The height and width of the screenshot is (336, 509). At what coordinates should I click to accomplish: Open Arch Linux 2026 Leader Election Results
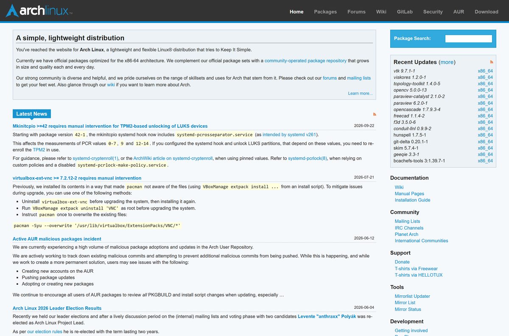click(57, 308)
